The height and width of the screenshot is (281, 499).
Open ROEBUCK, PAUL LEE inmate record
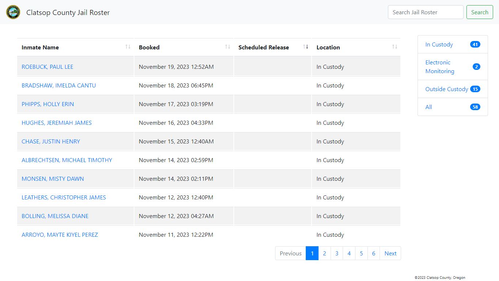point(47,67)
